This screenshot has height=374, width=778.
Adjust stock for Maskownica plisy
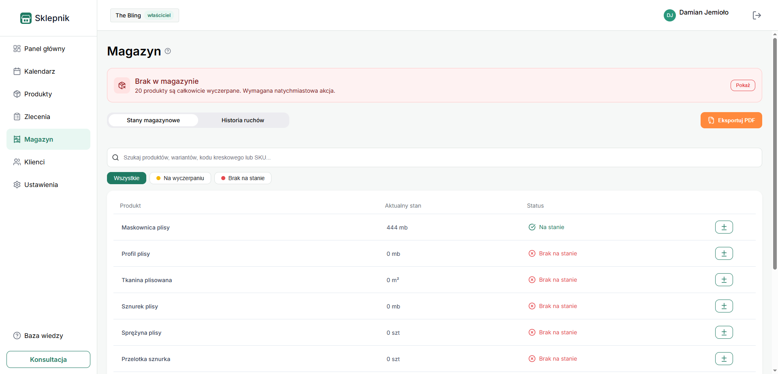click(724, 227)
